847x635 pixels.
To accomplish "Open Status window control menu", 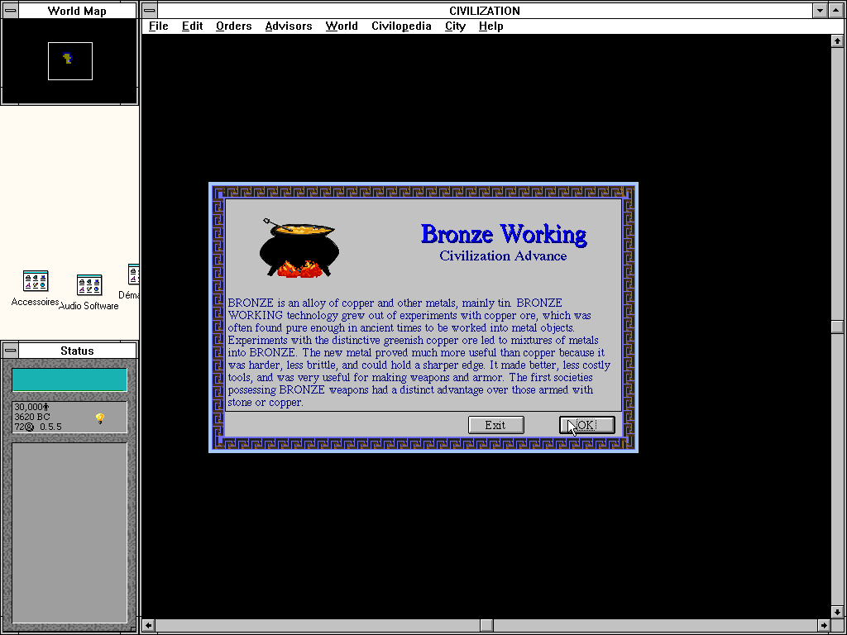I will pyautogui.click(x=10, y=351).
